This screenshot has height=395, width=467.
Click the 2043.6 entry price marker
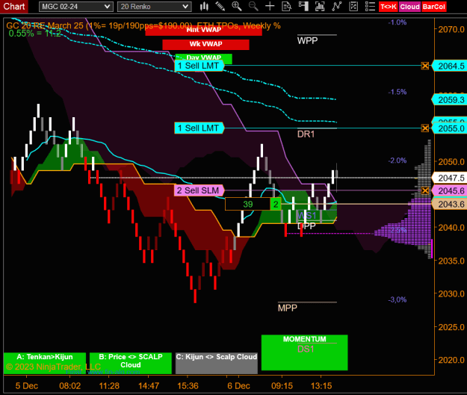(449, 204)
